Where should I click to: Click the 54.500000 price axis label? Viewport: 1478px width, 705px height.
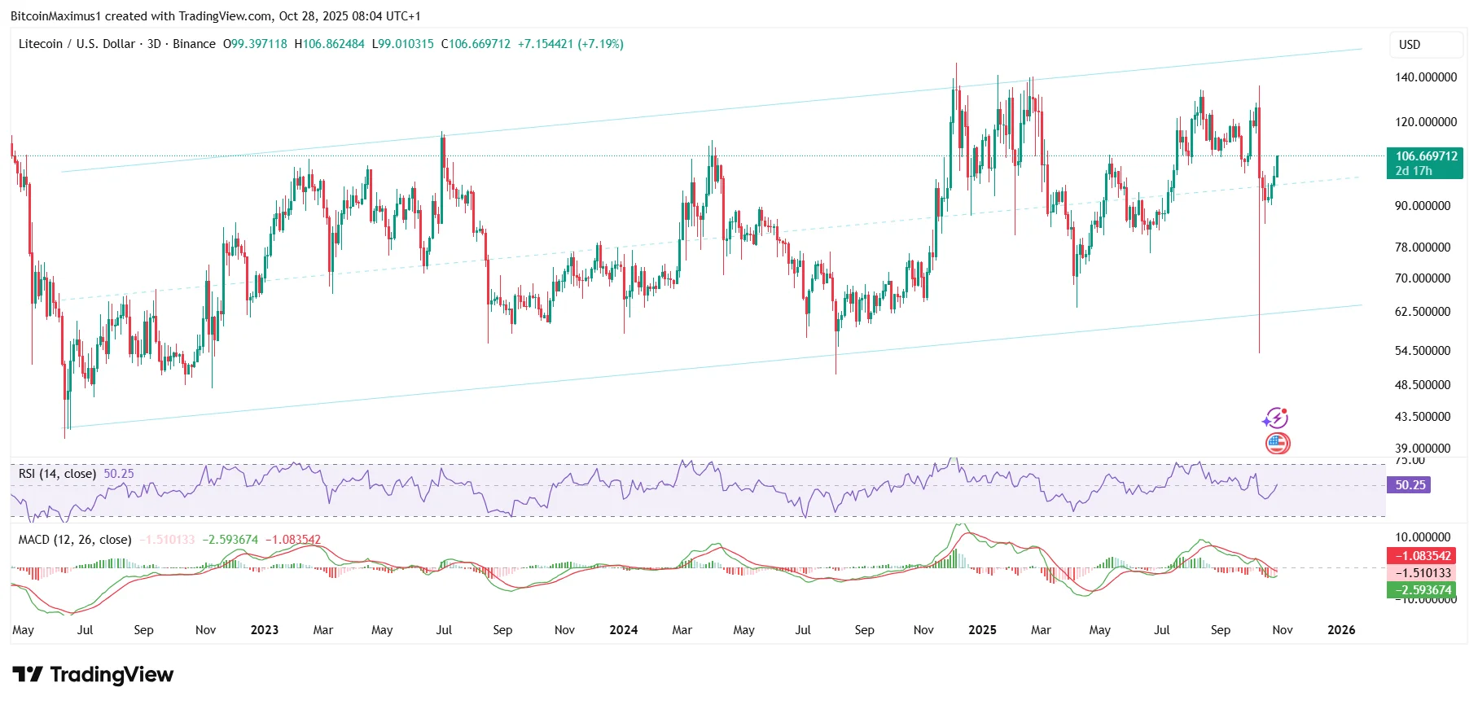[x=1423, y=351]
